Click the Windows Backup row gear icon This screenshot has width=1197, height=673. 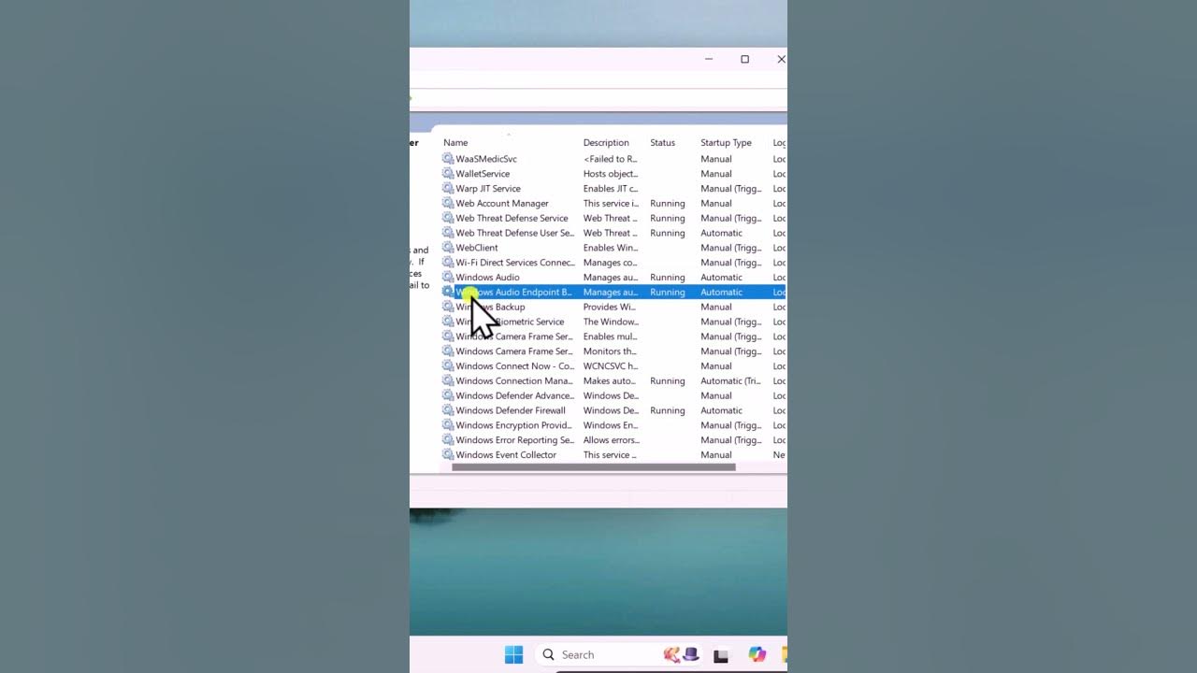coord(448,308)
